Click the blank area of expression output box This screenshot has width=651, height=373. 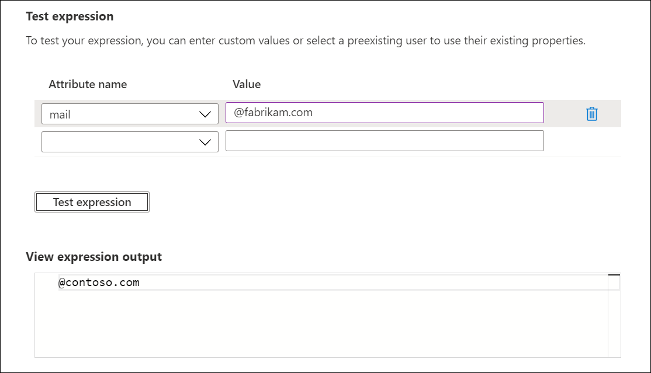[x=321, y=327]
